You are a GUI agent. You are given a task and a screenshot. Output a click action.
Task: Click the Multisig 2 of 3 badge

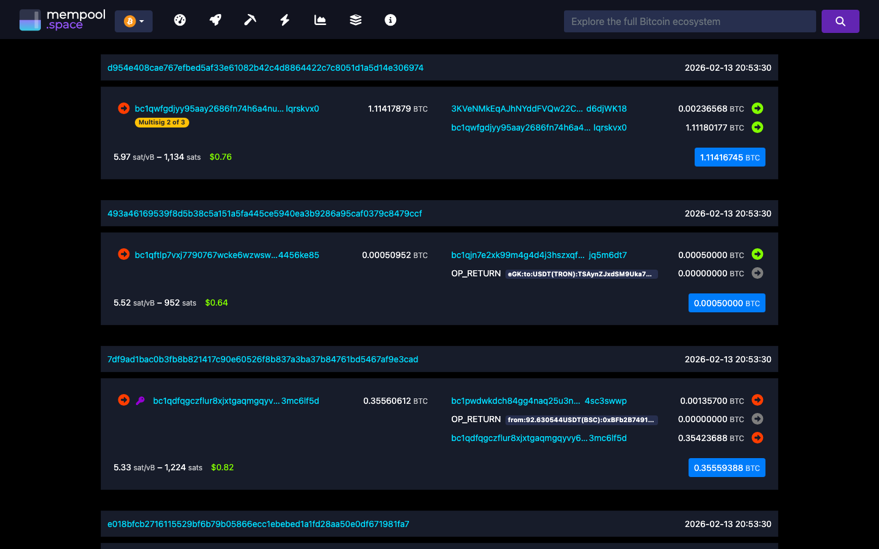tap(161, 122)
